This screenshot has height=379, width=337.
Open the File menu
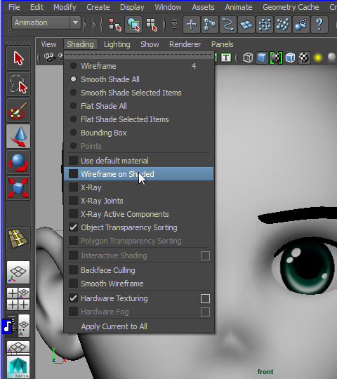click(14, 7)
